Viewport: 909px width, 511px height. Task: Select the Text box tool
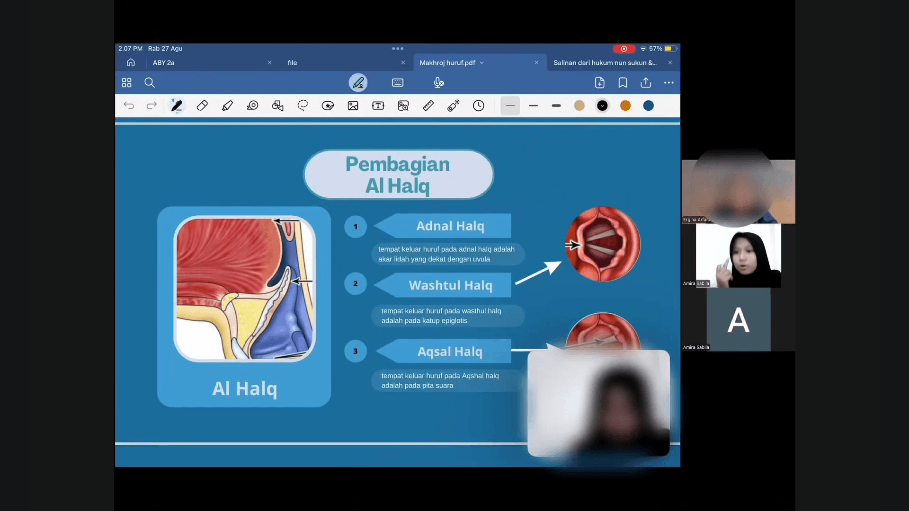pos(378,106)
